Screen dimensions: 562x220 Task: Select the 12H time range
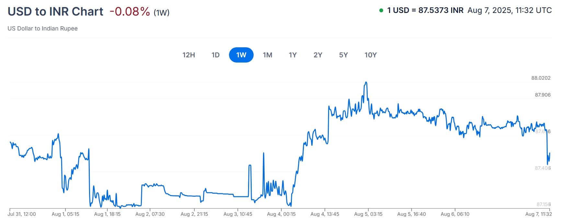[189, 55]
